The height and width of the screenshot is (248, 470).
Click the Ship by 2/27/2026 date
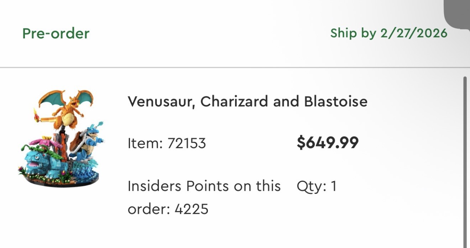(x=388, y=33)
